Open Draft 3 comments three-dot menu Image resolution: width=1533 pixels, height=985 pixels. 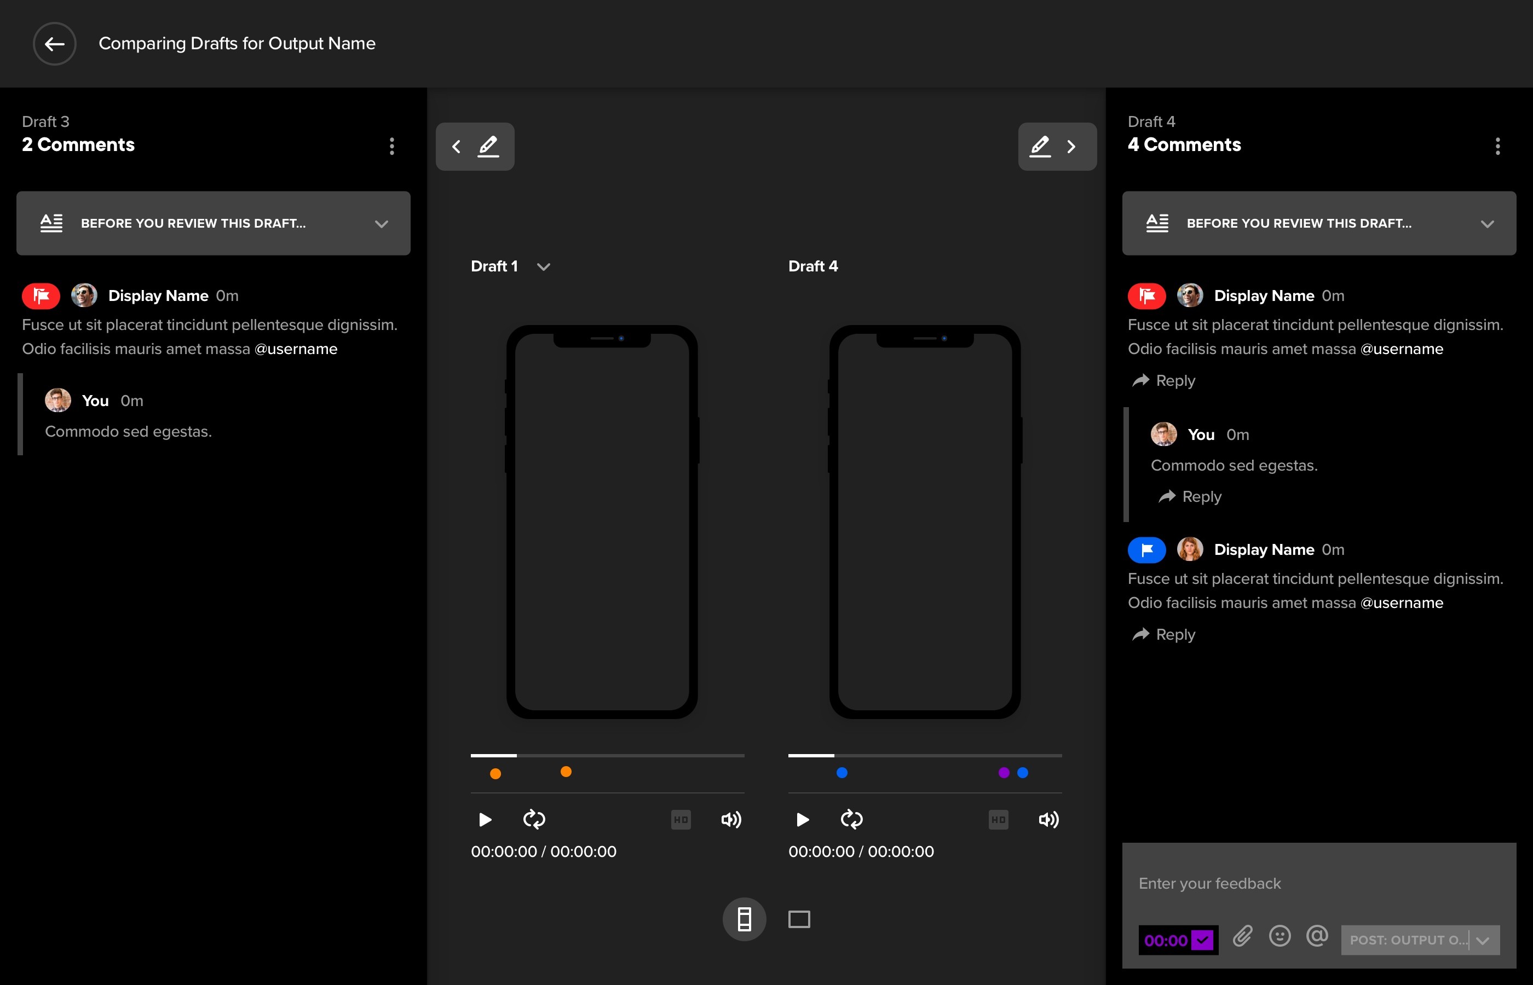pos(391,147)
